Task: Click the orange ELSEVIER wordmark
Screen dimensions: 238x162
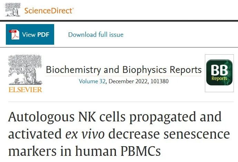Action: (x=25, y=90)
